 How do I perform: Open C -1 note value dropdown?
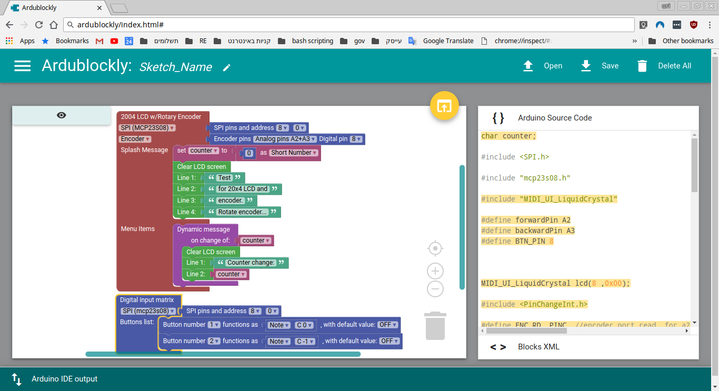pos(306,342)
